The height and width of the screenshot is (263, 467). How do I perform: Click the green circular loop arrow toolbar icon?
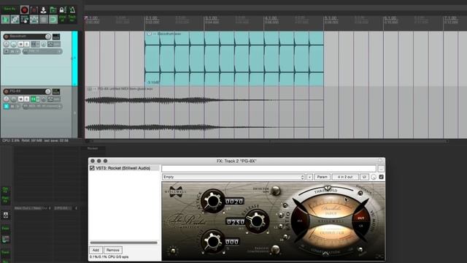[53, 20]
